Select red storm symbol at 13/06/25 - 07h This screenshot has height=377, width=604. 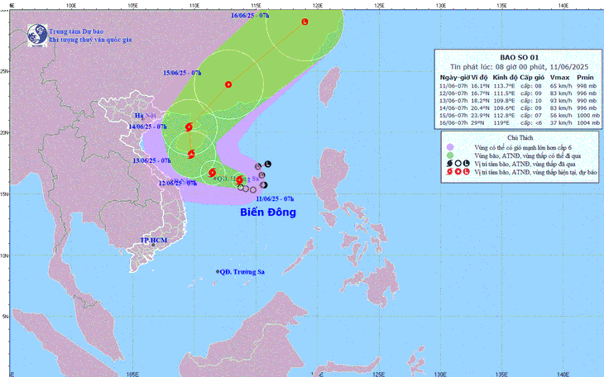click(x=191, y=154)
